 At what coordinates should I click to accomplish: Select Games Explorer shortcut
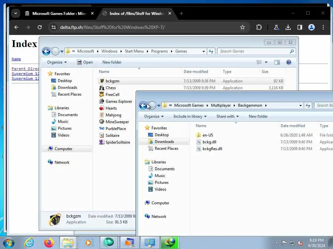[116, 101]
